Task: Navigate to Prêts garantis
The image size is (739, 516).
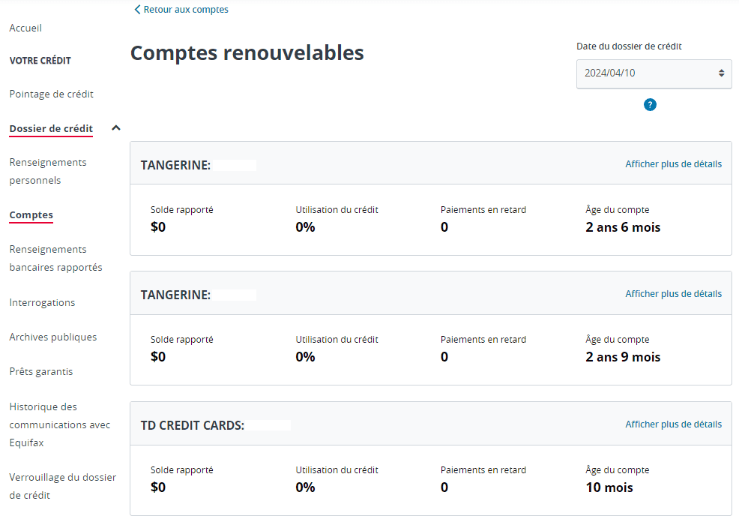Action: [41, 371]
